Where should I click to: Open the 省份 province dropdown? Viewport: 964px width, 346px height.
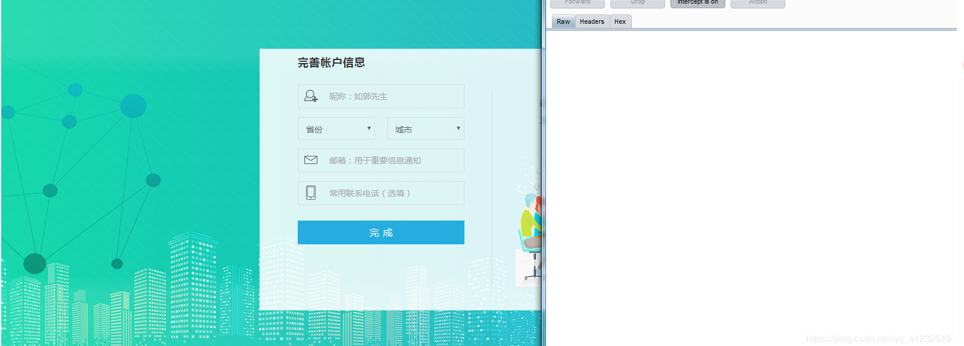336,128
